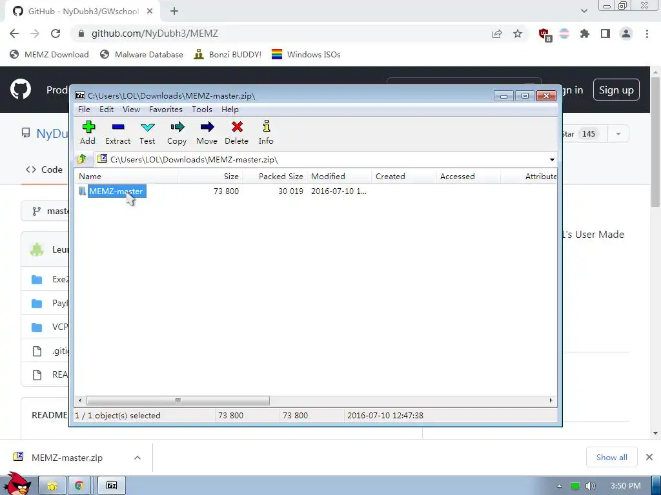Click the Extract toolbar icon
This screenshot has width=661, height=495.
117,133
